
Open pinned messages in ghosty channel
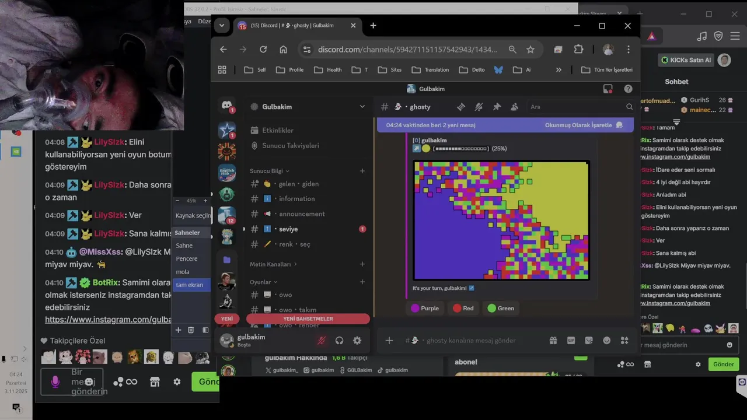pyautogui.click(x=497, y=107)
